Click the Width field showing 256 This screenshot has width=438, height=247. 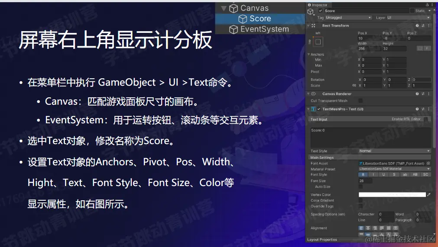[369, 48]
